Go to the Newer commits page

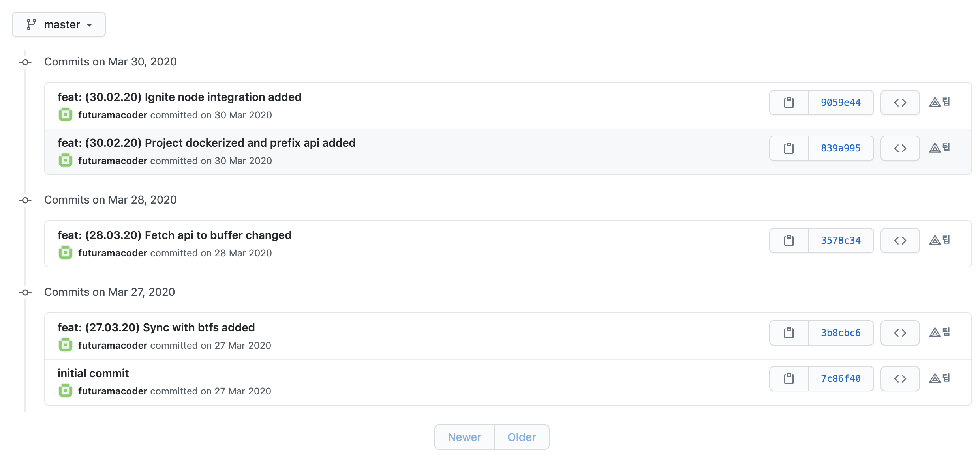(x=464, y=437)
